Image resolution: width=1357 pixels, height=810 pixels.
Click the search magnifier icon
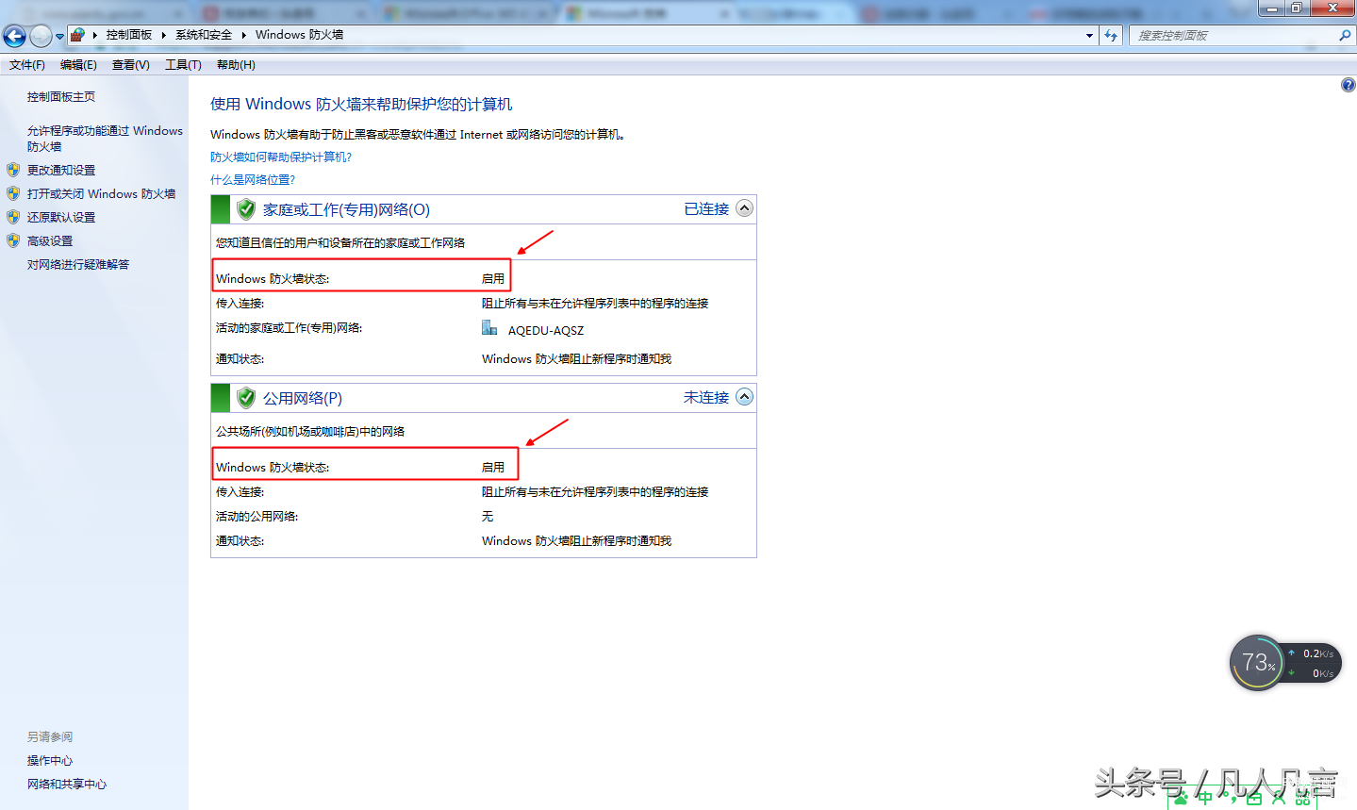point(1345,35)
